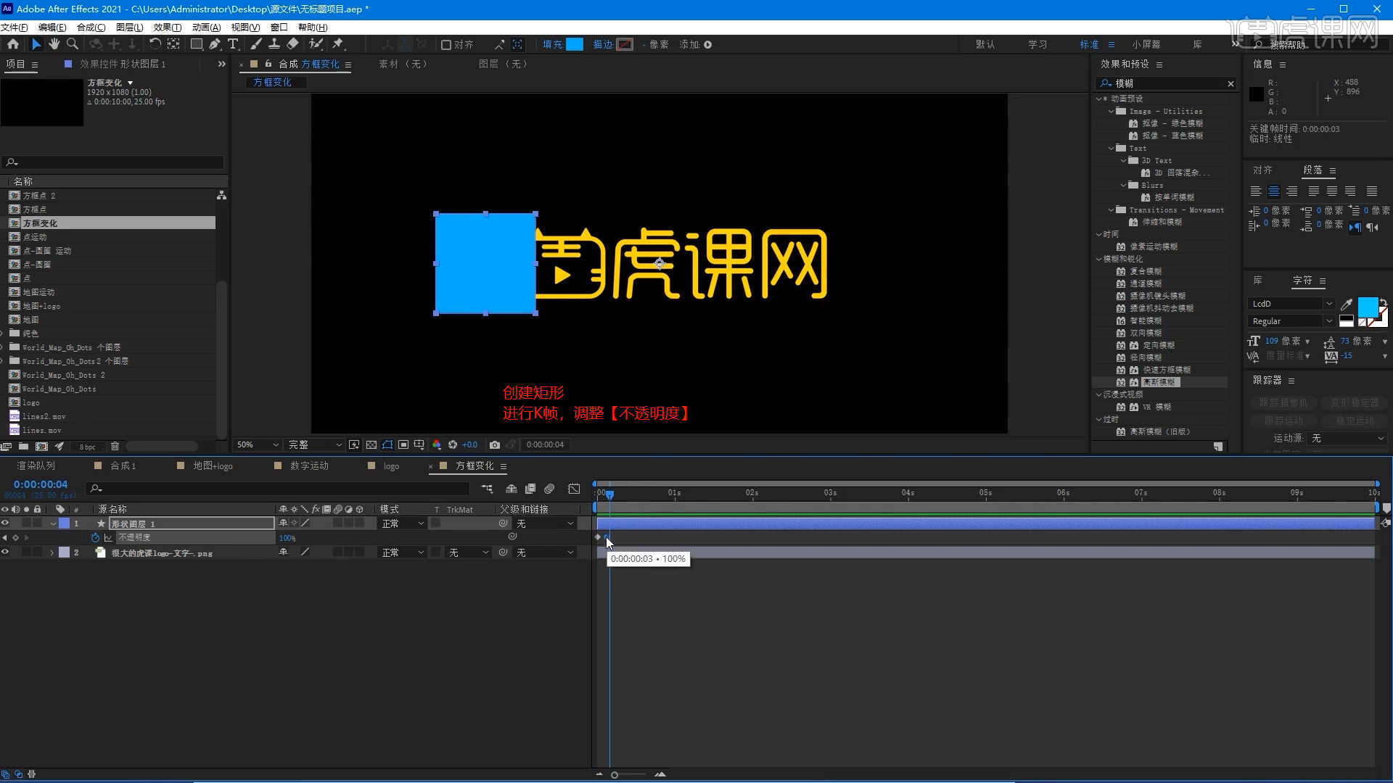This screenshot has height=783, width=1393.
Task: Enable the 对齐 snapping checkbox
Action: [x=446, y=45]
